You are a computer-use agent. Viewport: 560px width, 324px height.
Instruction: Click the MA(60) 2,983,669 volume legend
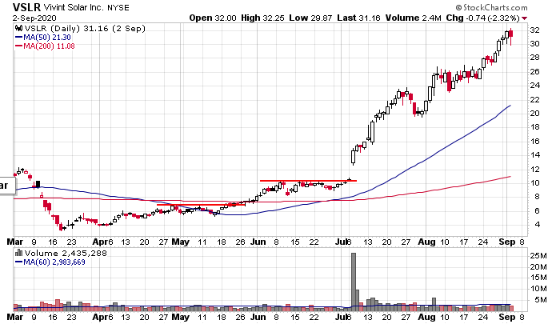point(50,262)
